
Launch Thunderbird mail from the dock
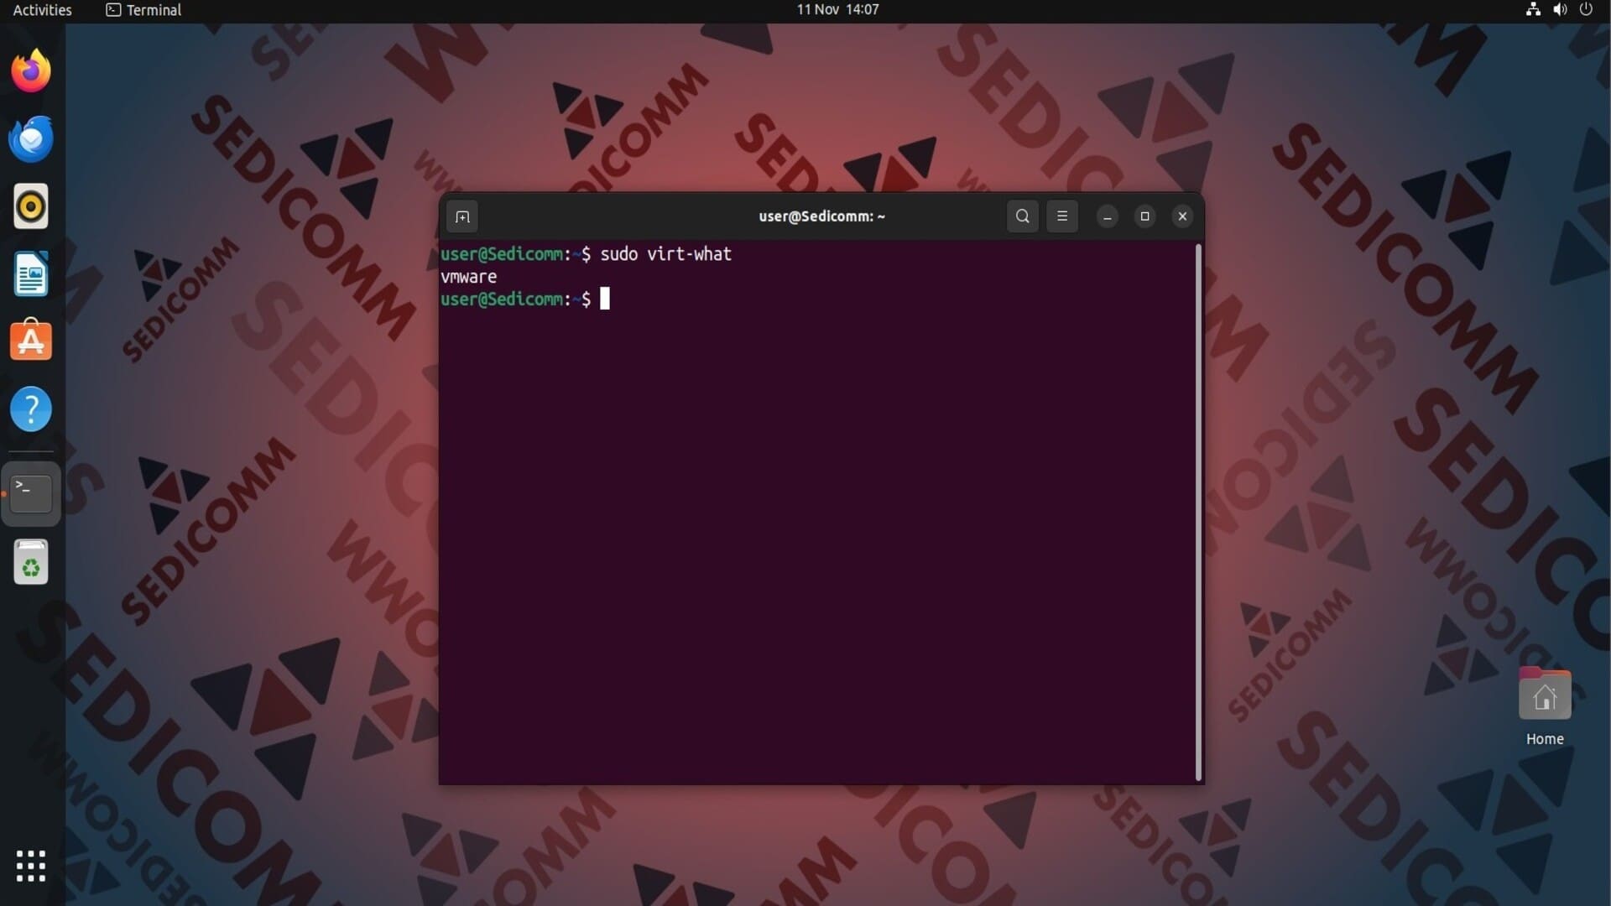pos(31,138)
